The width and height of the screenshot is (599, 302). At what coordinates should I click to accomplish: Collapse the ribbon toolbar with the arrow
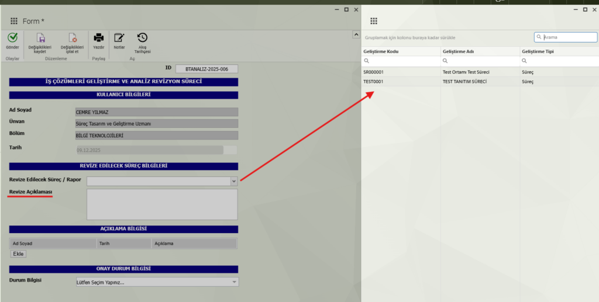(x=356, y=35)
